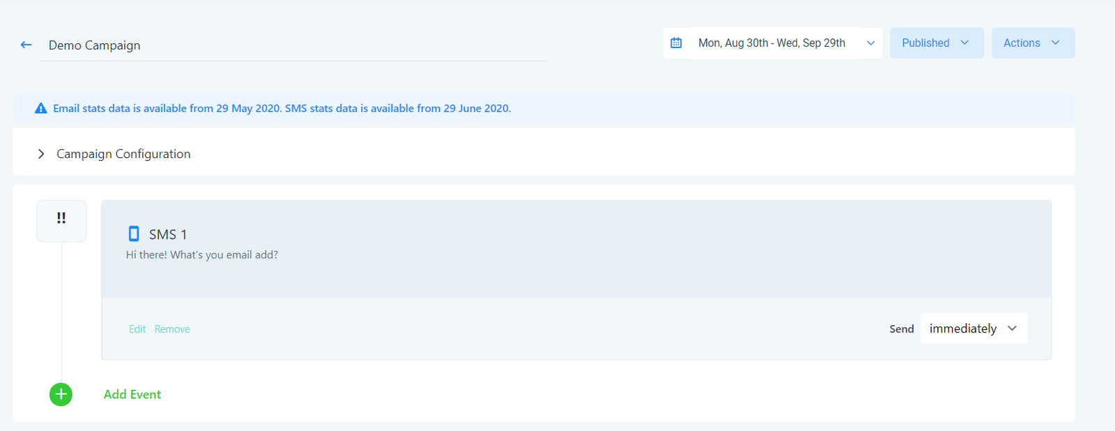
Task: Click the Add Event label
Action: [132, 394]
